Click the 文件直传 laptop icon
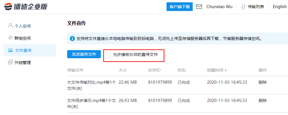The height and width of the screenshot is (115, 288). pyautogui.click(x=10, y=50)
